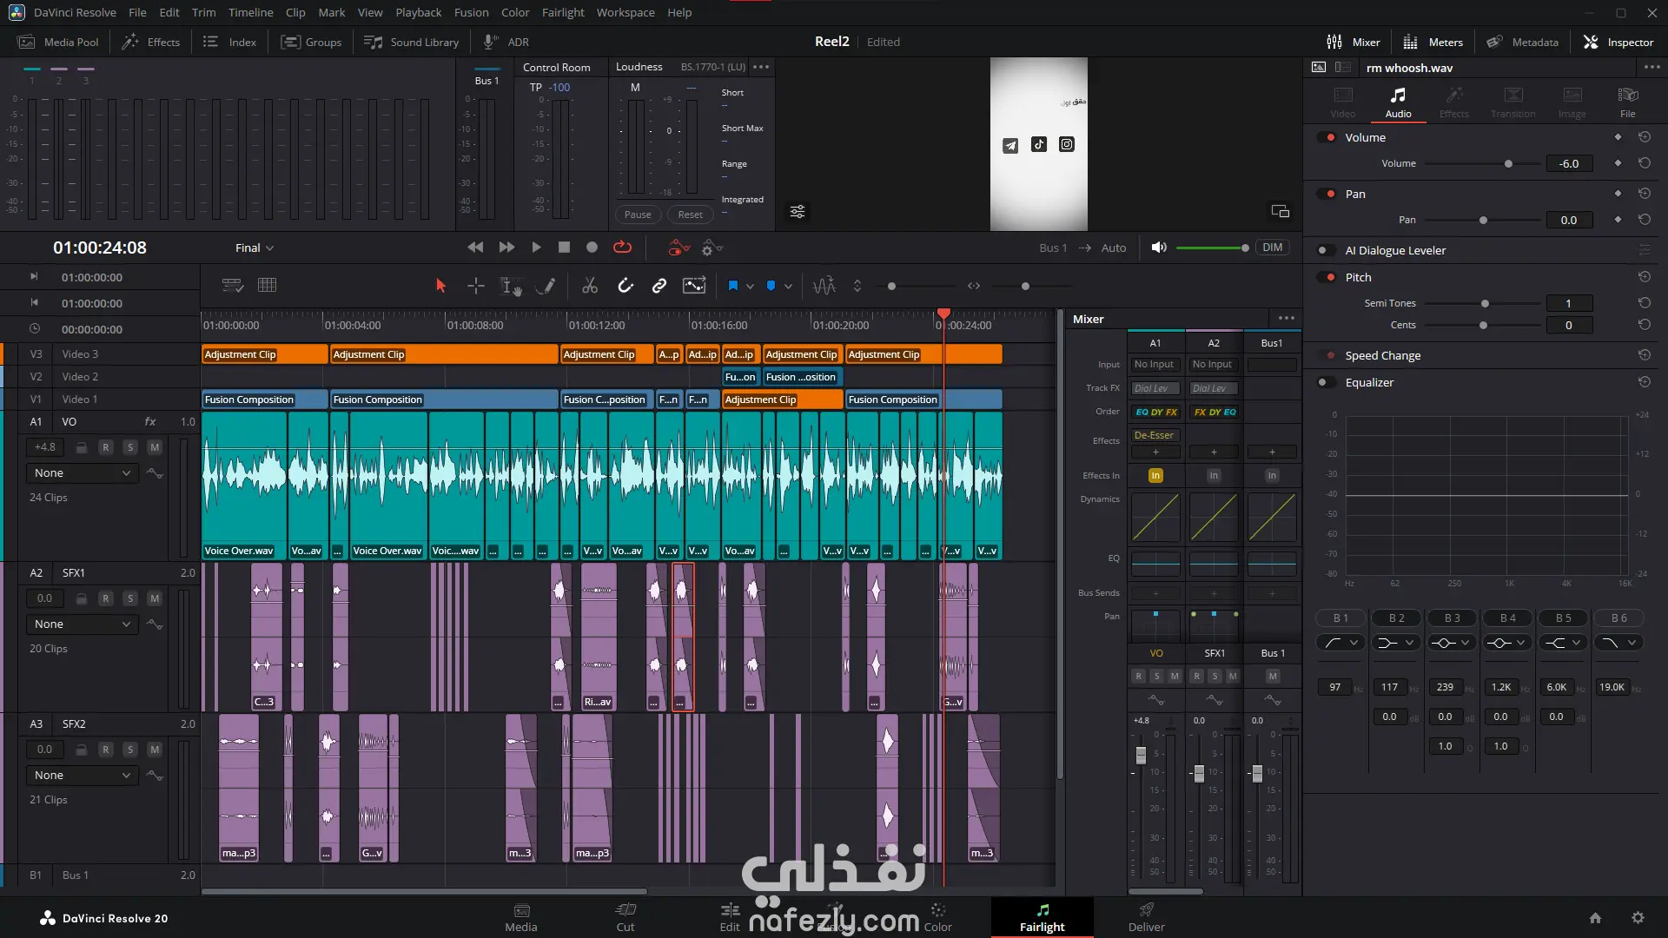The width and height of the screenshot is (1668, 938).
Task: Open the Final timeline dropdown
Action: click(255, 248)
